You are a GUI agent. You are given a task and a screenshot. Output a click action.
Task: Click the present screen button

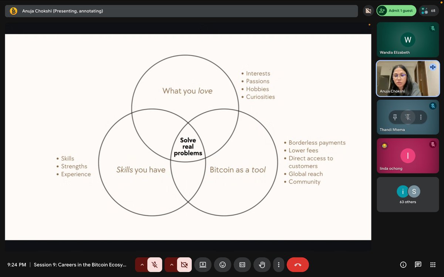pos(203,265)
